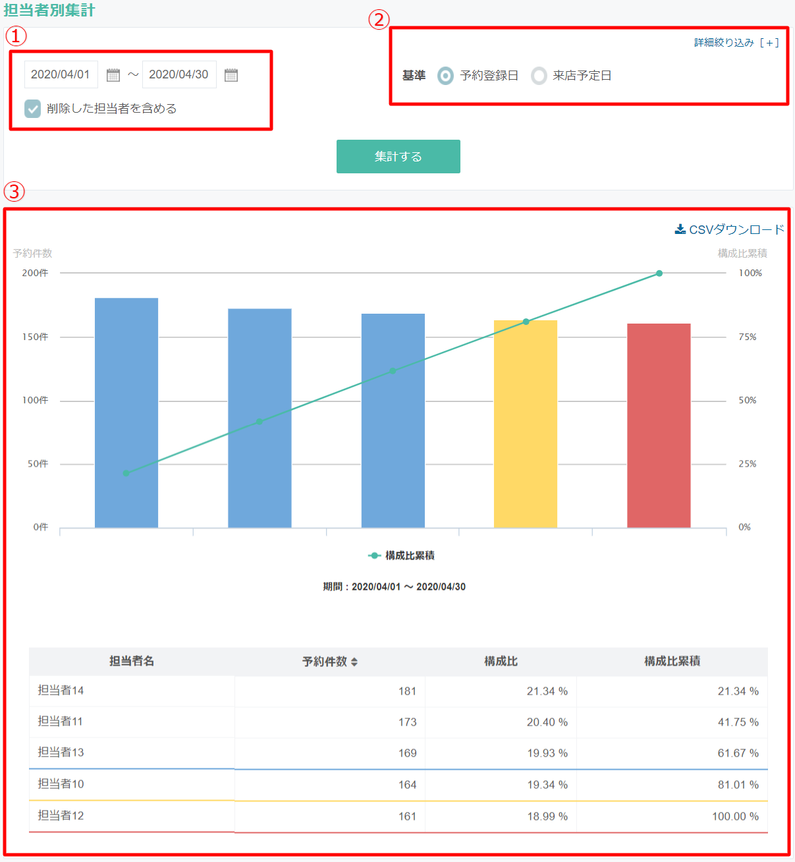Select the 予約登録日 radio button
795x862 pixels.
coord(446,76)
